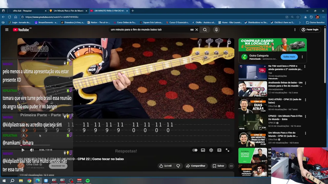Open the browser profile avatar

[x=317, y=17]
